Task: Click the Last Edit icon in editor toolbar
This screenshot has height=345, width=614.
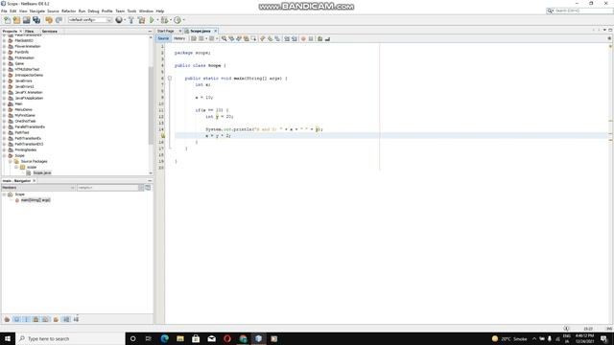Action: click(194, 38)
